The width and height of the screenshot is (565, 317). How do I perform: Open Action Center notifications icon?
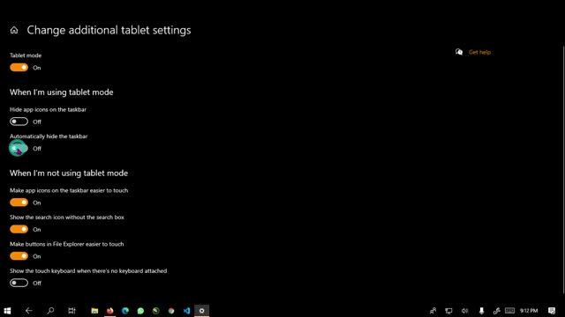[x=552, y=311]
